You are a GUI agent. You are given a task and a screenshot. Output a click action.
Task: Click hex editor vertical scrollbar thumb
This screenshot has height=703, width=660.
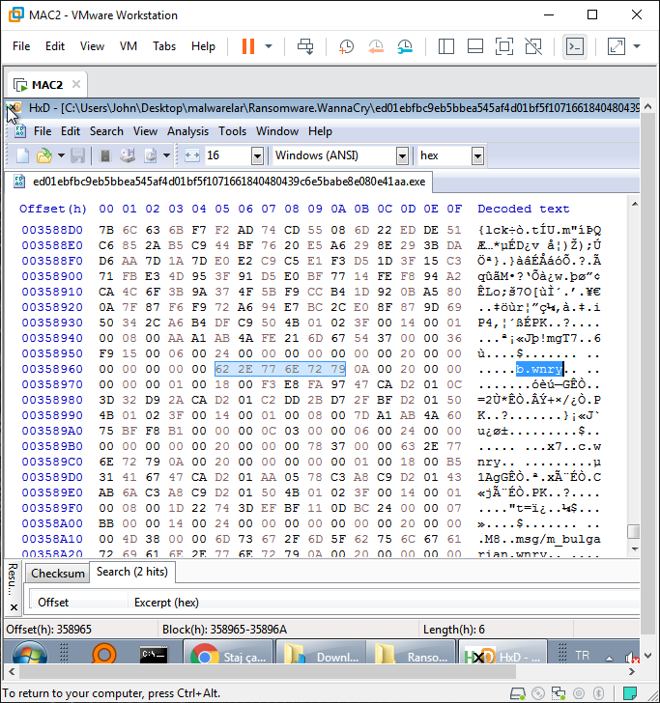coord(634,531)
